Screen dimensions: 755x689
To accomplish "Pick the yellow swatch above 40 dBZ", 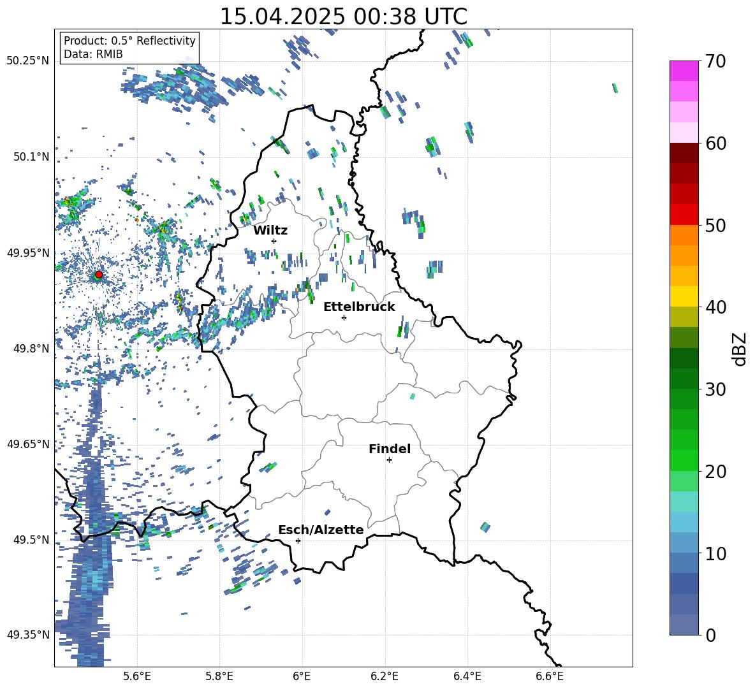I will pos(684,296).
